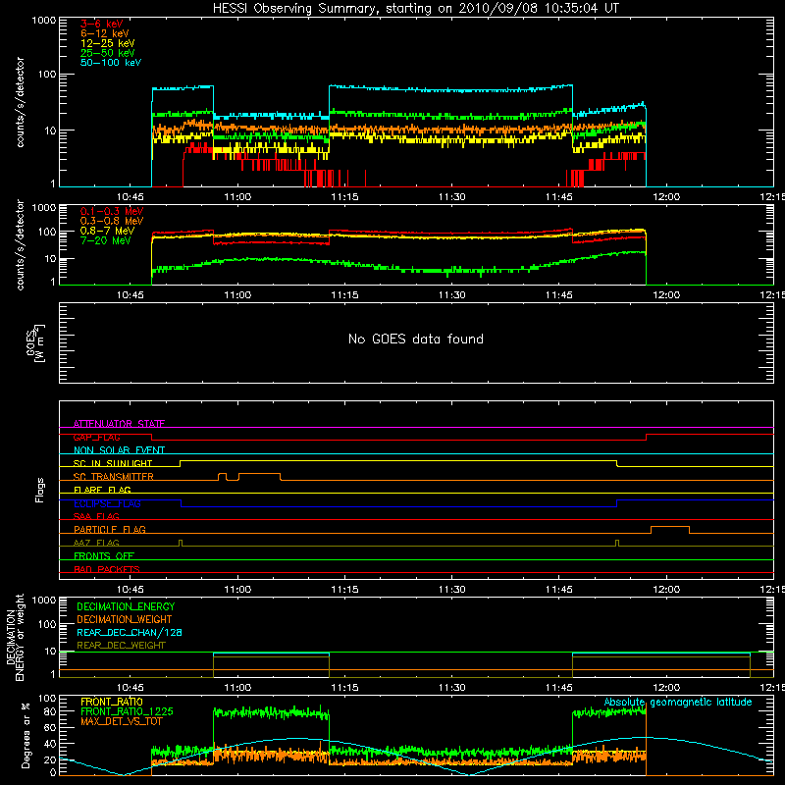
Task: Click the REAR_DEC_WEIGHT legend label
Action: click(x=121, y=646)
